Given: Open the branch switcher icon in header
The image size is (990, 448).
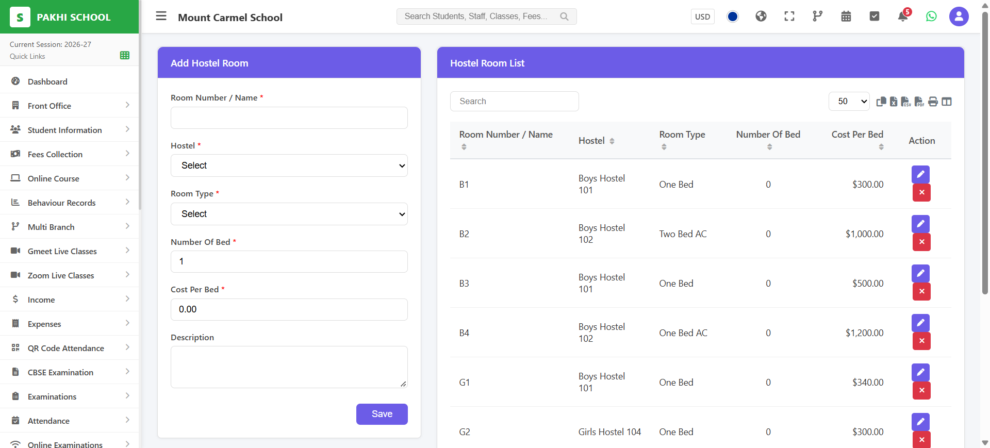Looking at the screenshot, I should (818, 16).
